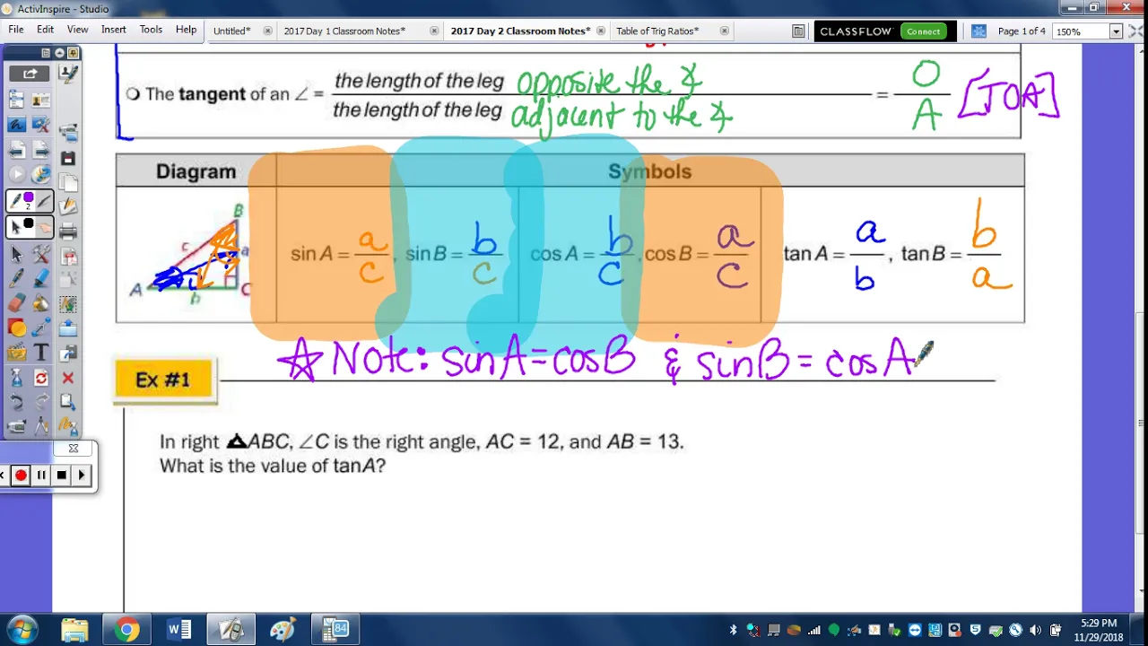Close the Untitled flipchart tab
Viewport: 1148px width, 646px height.
267,31
